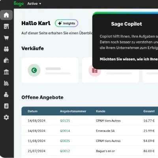Click the Offene Angebote heading
Screen dimensions: 158x158
[x=42, y=98]
